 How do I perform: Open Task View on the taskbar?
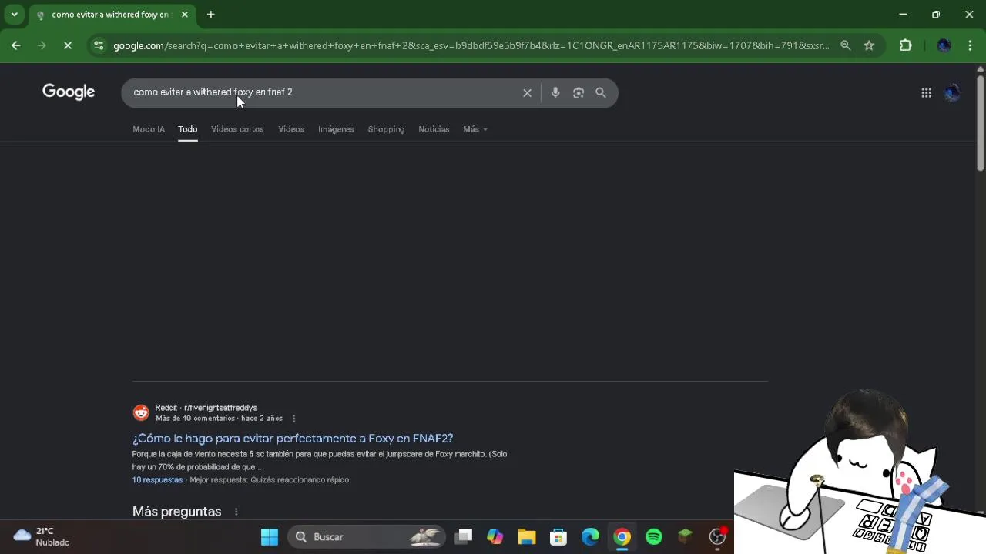[x=463, y=537]
